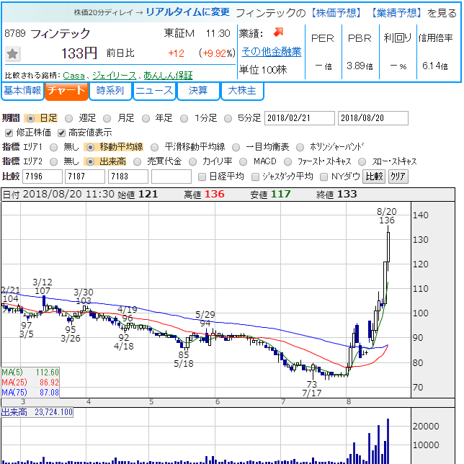This screenshot has width=464, height=464.
Task: Enable the 日経平均 comparison checkbox
Action: pos(202,177)
